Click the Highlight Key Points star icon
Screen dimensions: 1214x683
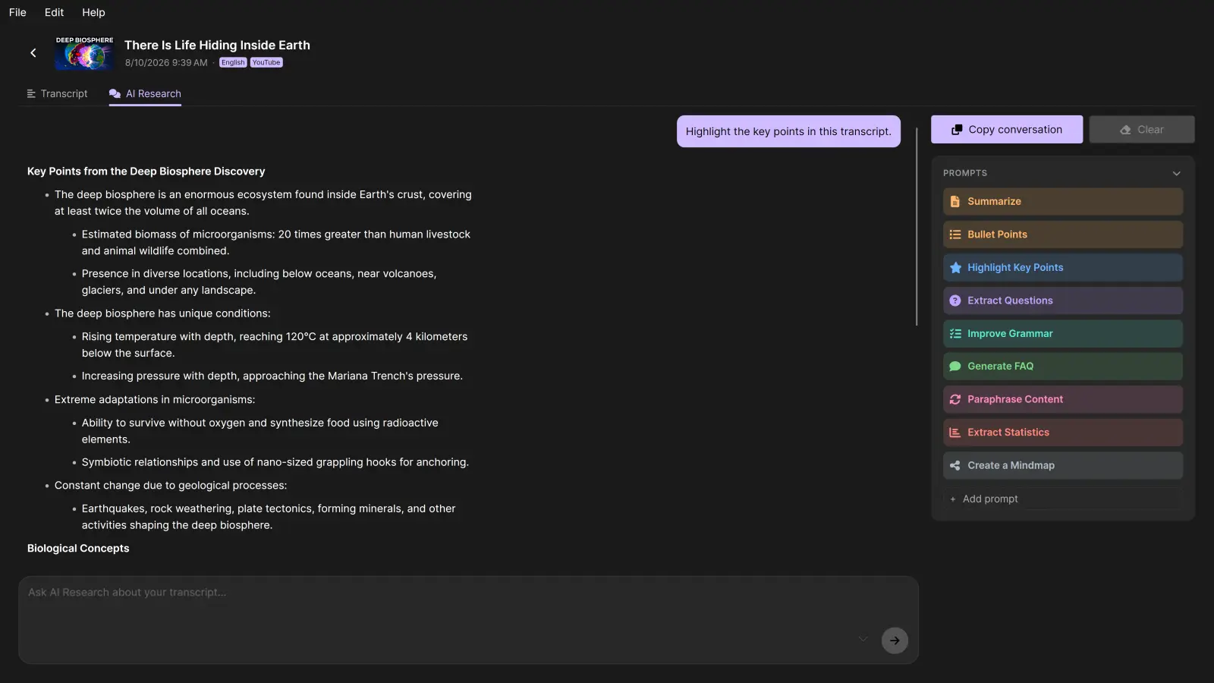pos(955,268)
